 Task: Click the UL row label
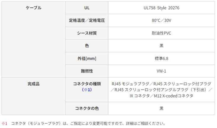[x=87, y=8]
